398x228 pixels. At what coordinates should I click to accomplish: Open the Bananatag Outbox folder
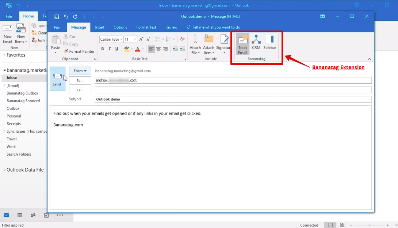click(22, 93)
